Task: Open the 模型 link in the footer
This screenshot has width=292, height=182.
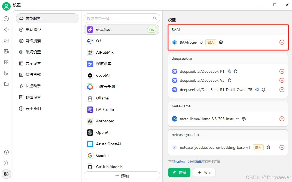Action: [x=199, y=162]
